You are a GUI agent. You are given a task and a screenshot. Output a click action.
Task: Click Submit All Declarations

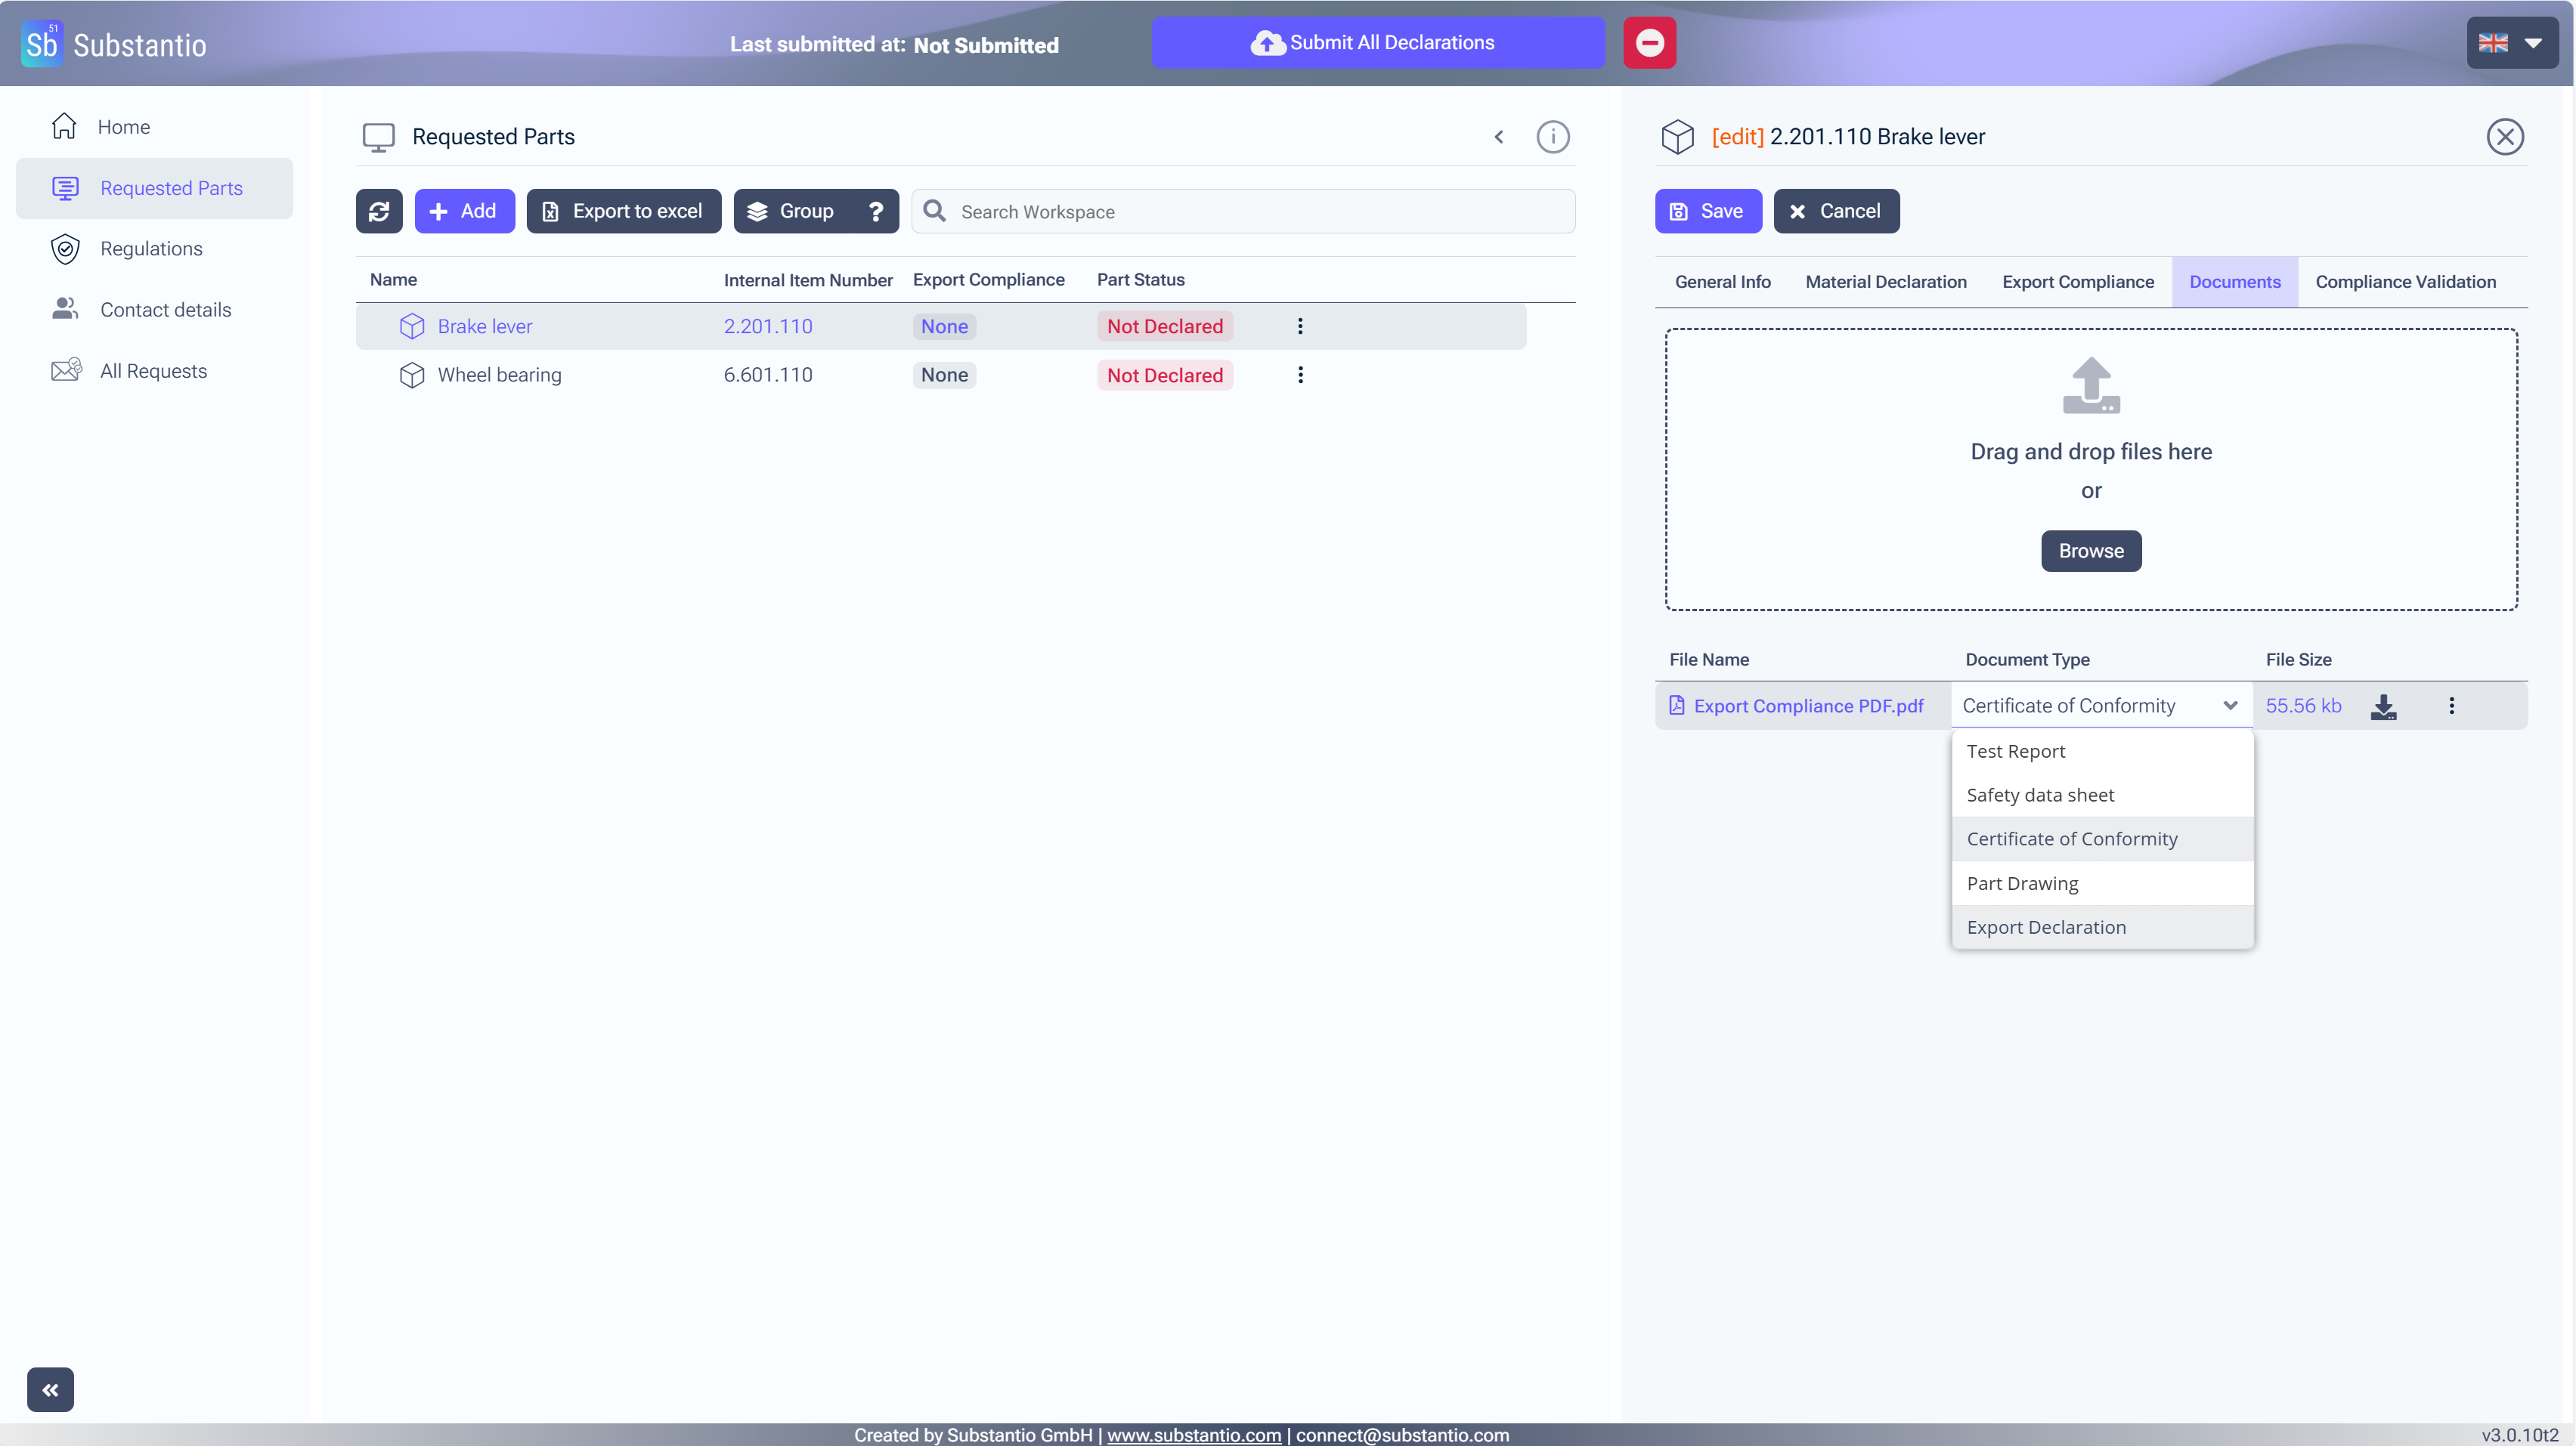pyautogui.click(x=1377, y=43)
